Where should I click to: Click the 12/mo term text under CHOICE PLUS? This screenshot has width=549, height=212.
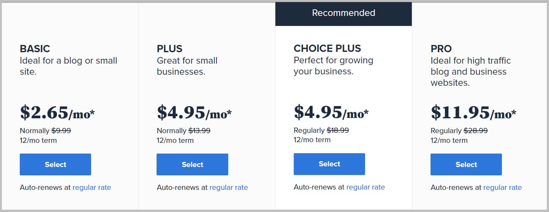coord(311,140)
